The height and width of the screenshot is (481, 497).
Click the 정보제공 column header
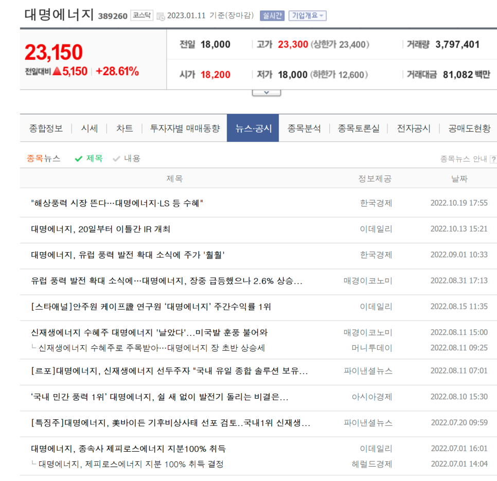pyautogui.click(x=375, y=179)
